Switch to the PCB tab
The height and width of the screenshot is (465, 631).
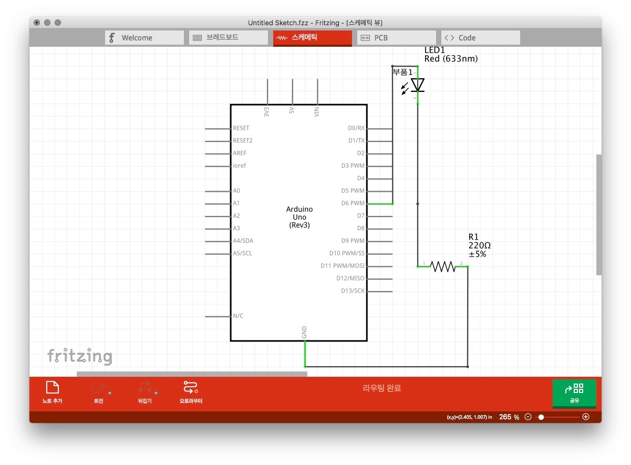tap(397, 38)
